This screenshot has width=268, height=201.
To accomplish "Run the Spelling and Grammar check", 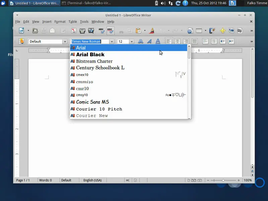I will (102, 31).
